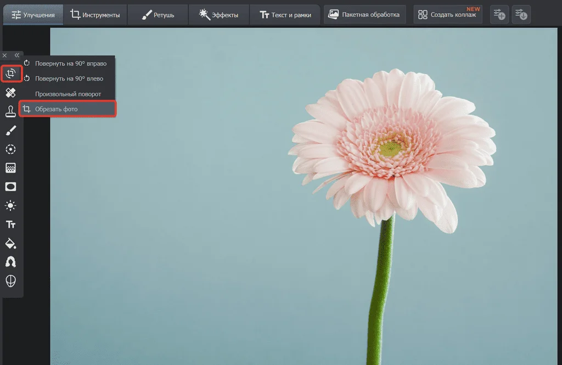562x365 pixels.
Task: Choose the gradient filter tool
Action: coord(11,168)
